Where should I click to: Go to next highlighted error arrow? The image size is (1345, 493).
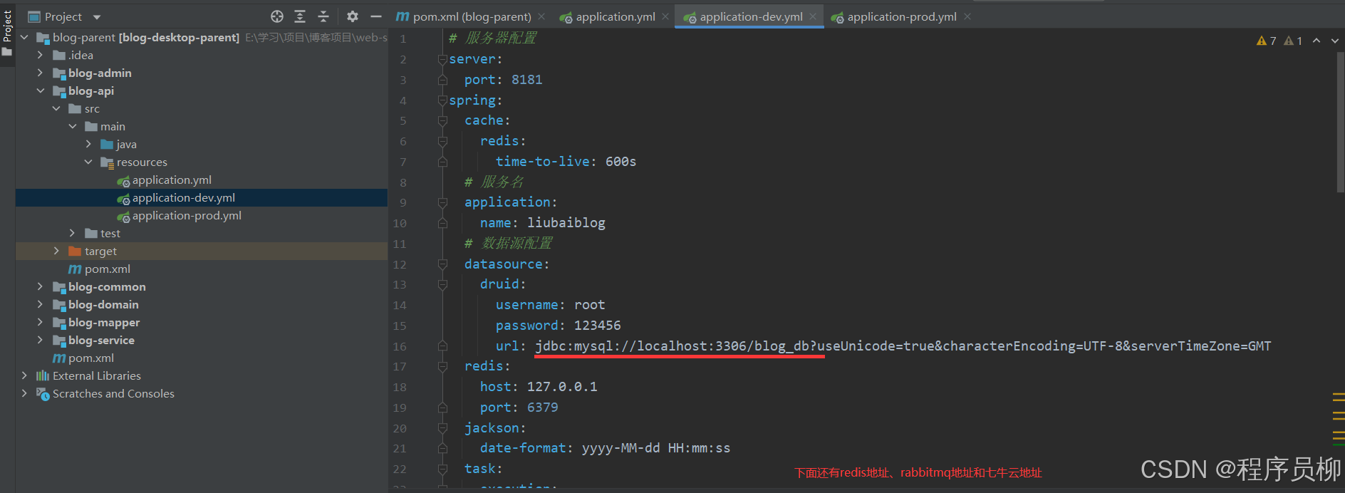(1334, 41)
